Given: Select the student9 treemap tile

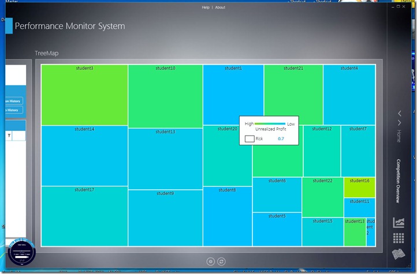Looking at the screenshot, I should point(165,218).
